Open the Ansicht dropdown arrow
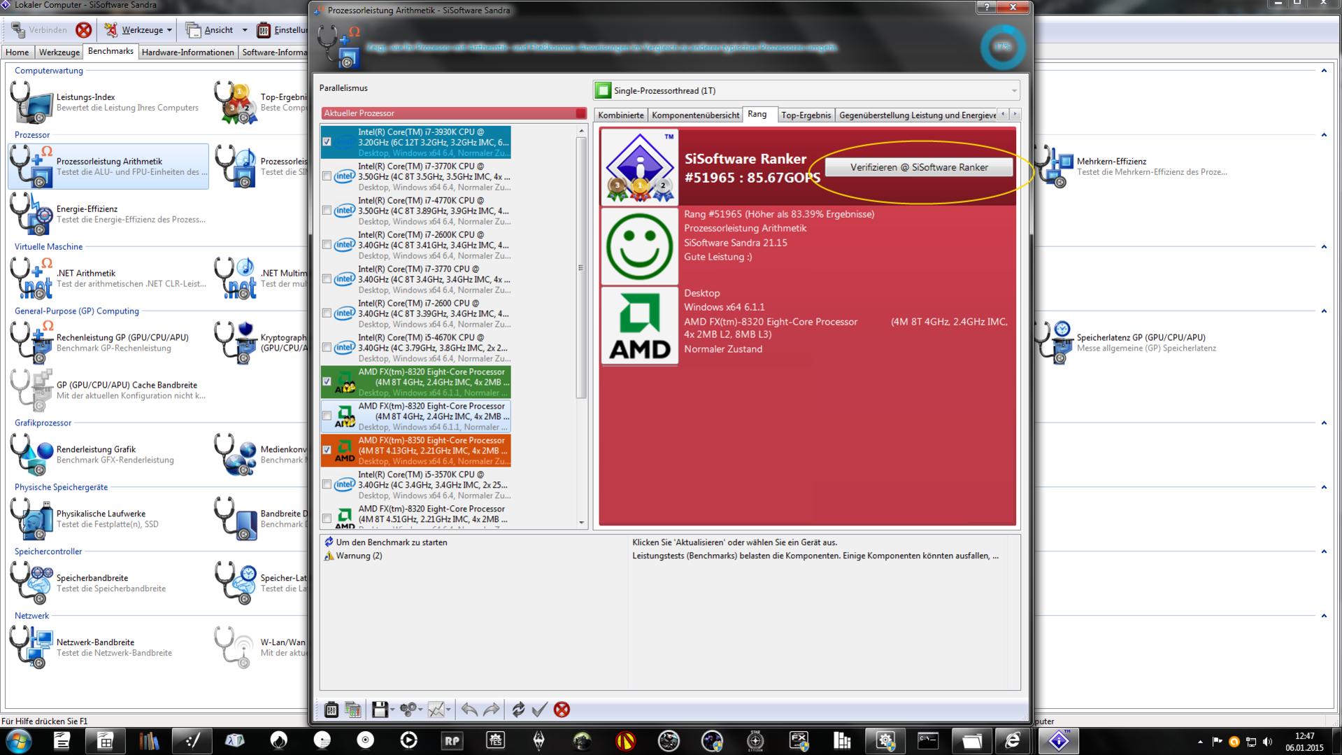 coord(245,30)
